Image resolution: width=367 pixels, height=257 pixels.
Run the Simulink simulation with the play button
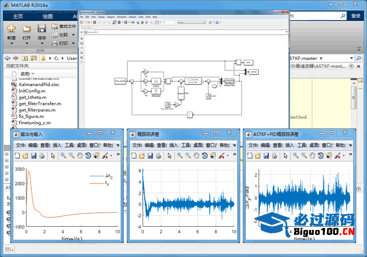coord(142,22)
